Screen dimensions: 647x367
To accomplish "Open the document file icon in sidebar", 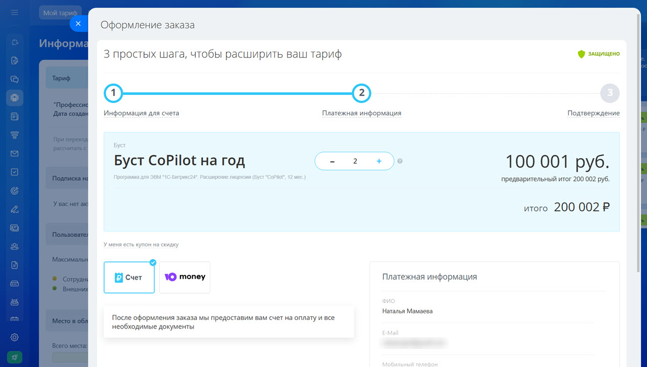I will pos(15,265).
